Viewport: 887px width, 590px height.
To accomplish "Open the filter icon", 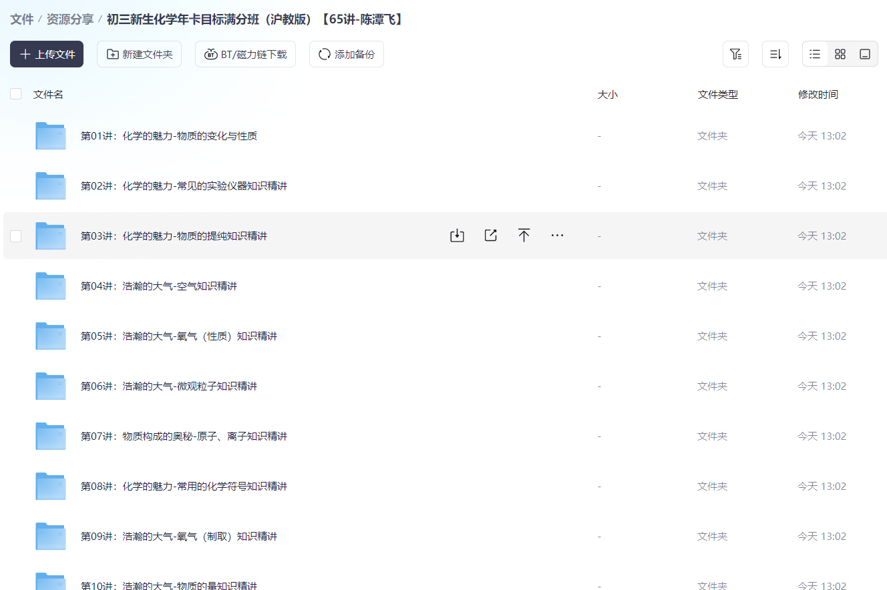I will [x=735, y=53].
